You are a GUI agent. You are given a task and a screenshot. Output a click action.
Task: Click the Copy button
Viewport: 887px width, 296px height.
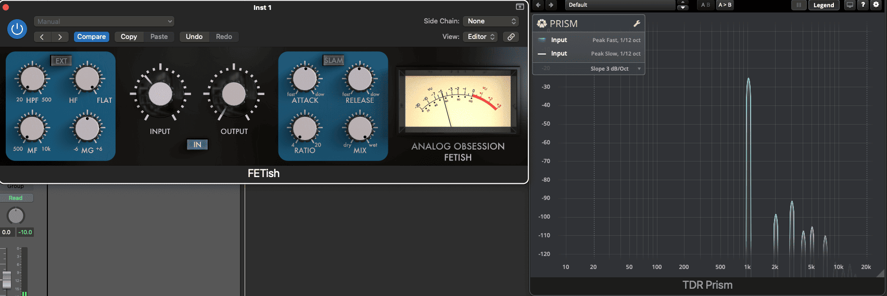tap(129, 37)
